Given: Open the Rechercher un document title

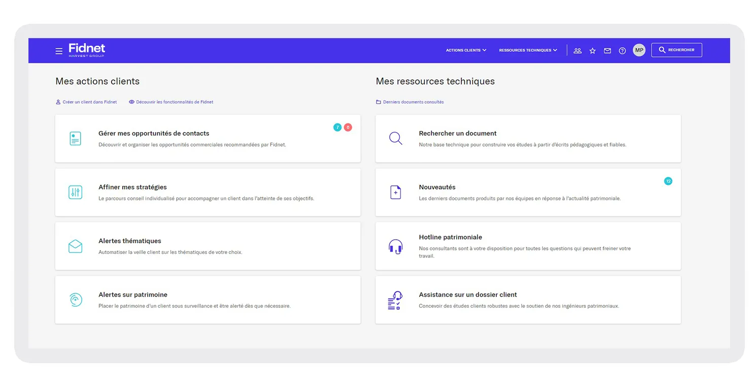Looking at the screenshot, I should click(458, 134).
